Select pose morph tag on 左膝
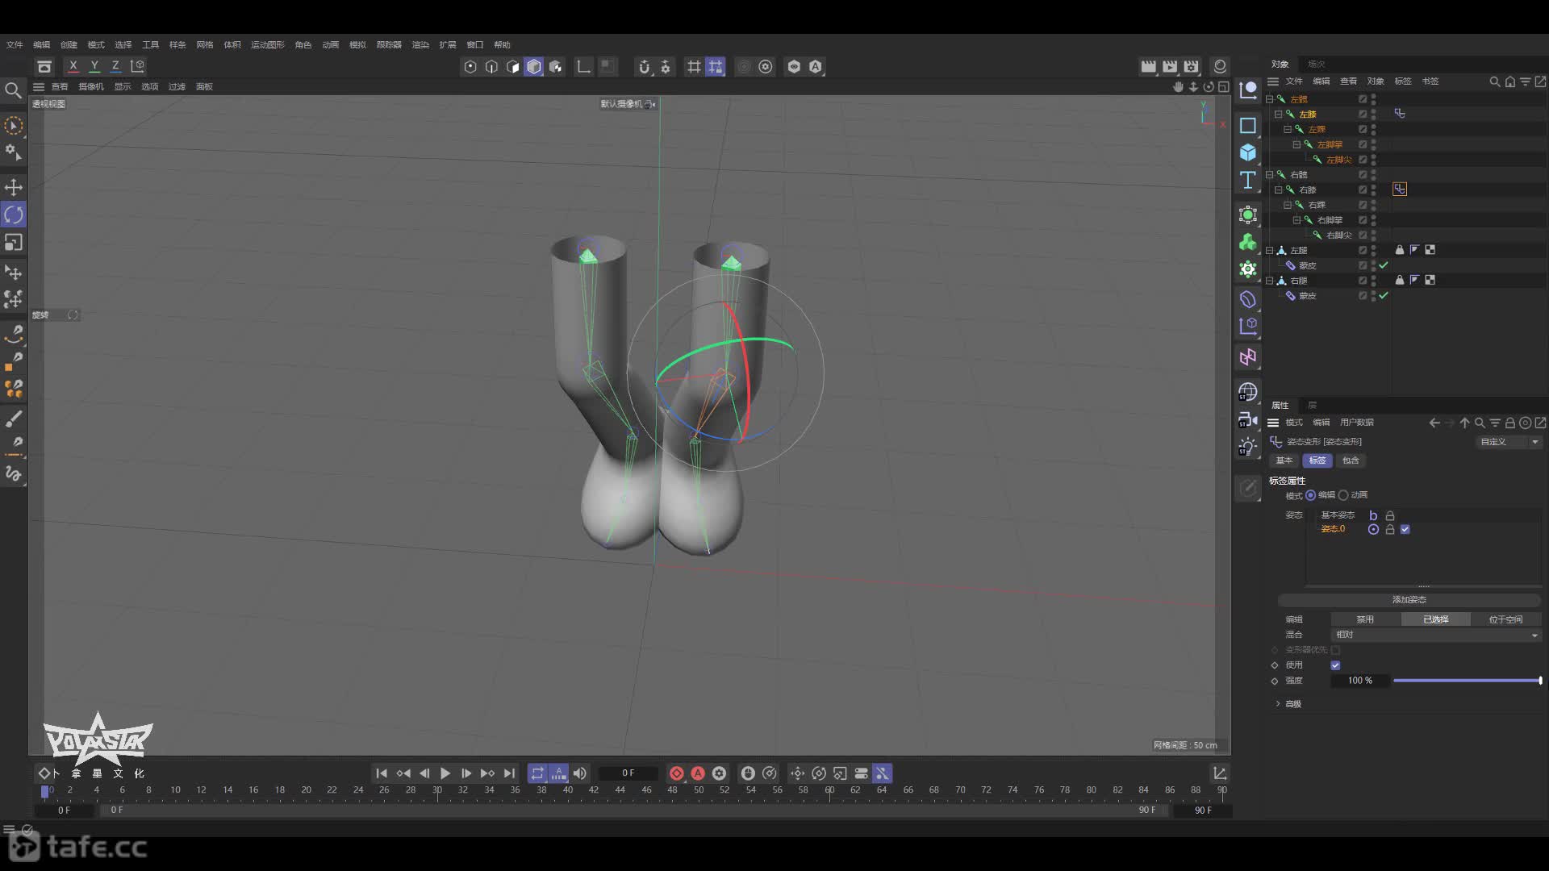1549x871 pixels. (1400, 114)
